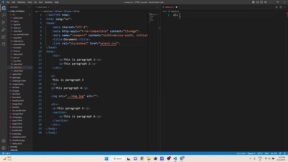Open the Terminal menu

click(x=49, y=2)
